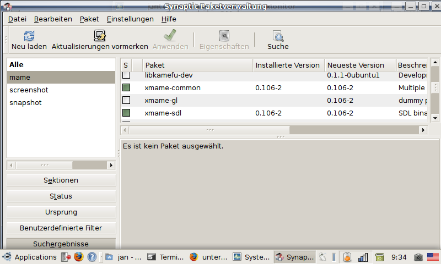Image resolution: width=441 pixels, height=264 pixels.
Task: Sort by Neueste Version column header
Action: coord(361,65)
